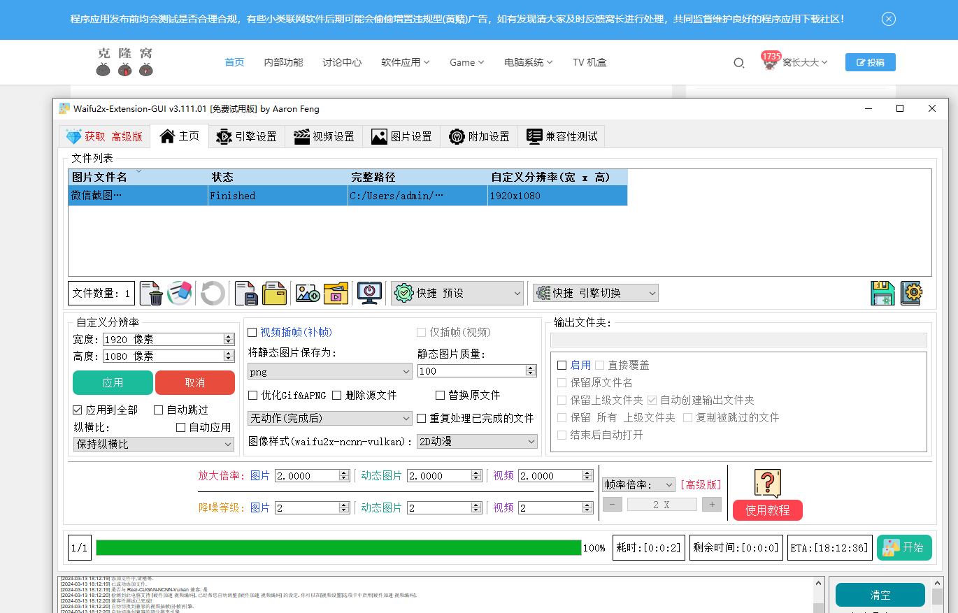Select the 微信截图 Finished file row
The width and height of the screenshot is (958, 613).
point(348,196)
